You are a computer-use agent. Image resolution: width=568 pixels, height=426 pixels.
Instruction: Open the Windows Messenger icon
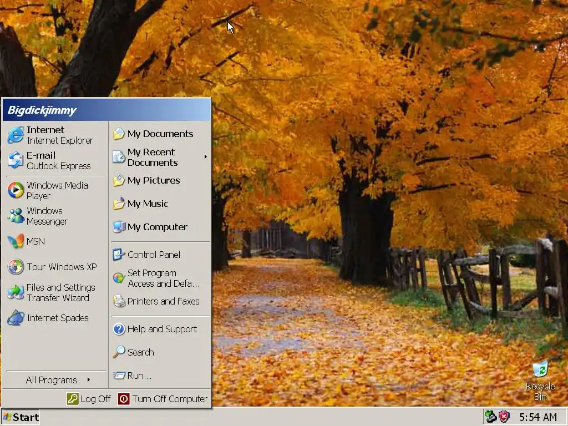[16, 216]
